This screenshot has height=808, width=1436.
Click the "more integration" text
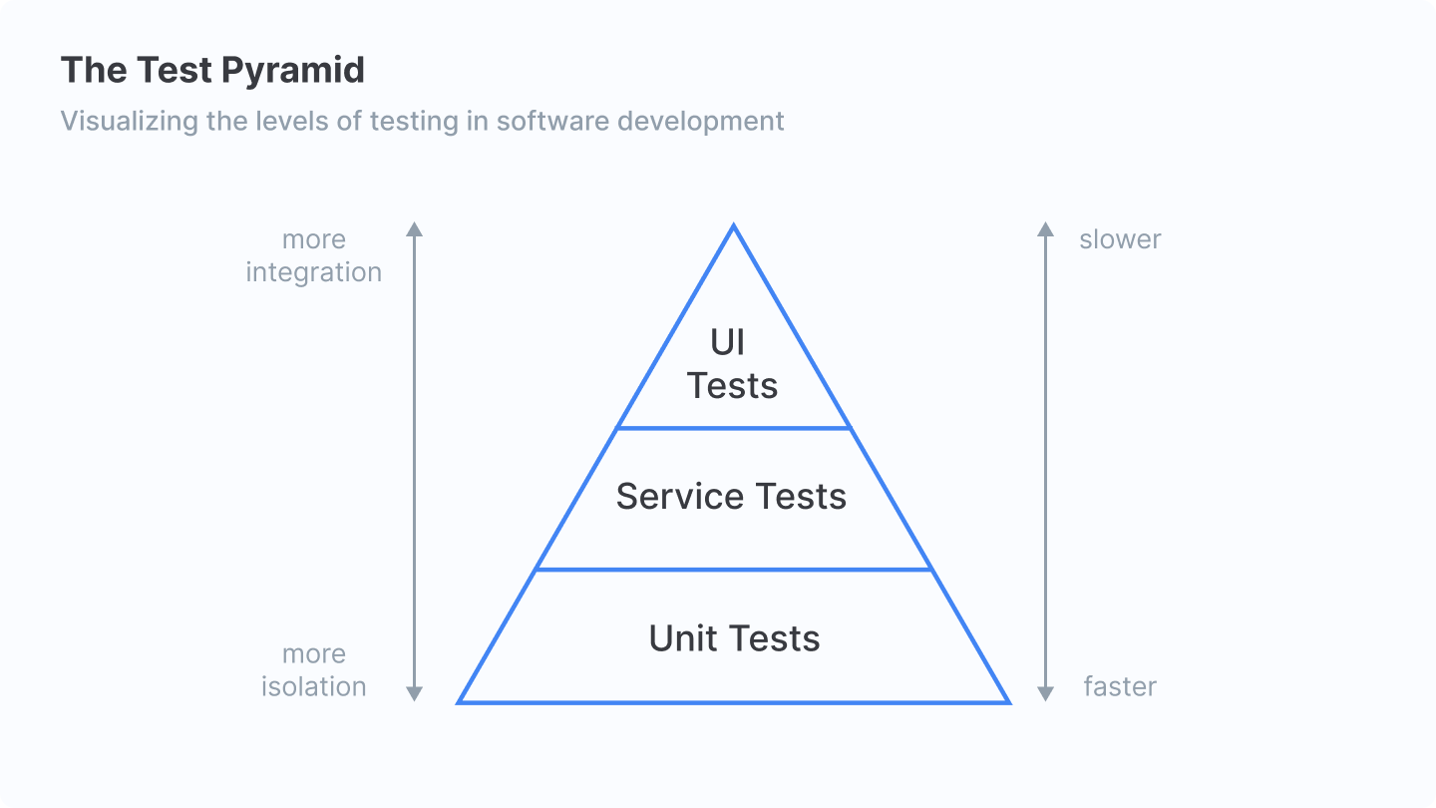313,255
